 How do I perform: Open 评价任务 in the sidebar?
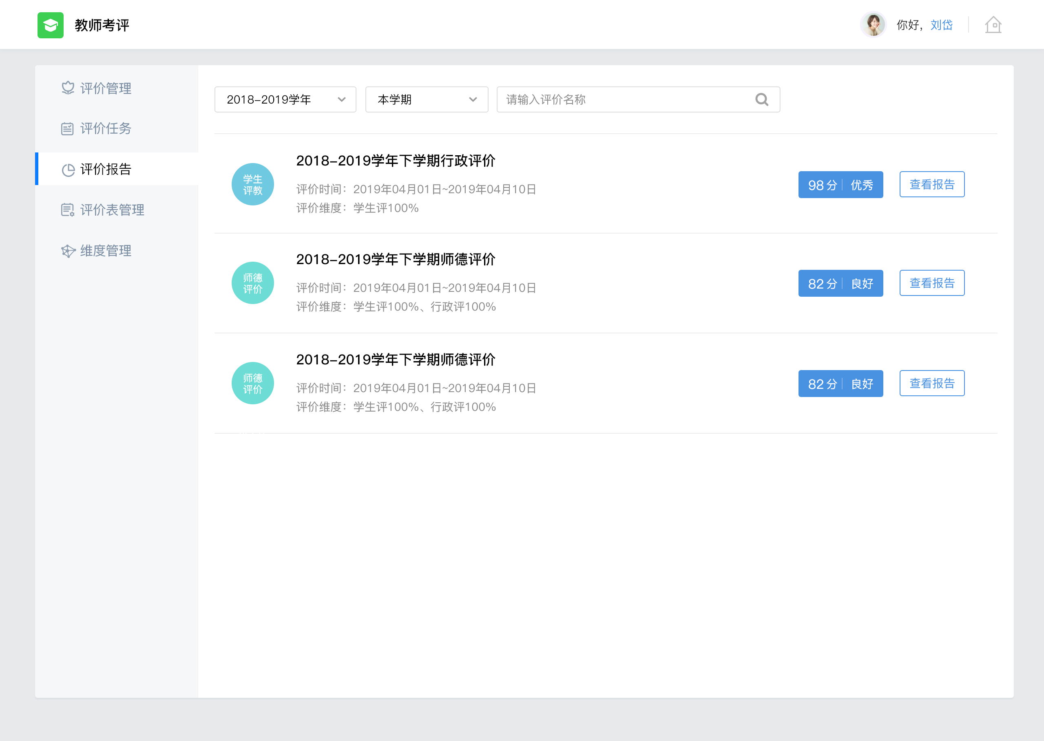click(106, 129)
